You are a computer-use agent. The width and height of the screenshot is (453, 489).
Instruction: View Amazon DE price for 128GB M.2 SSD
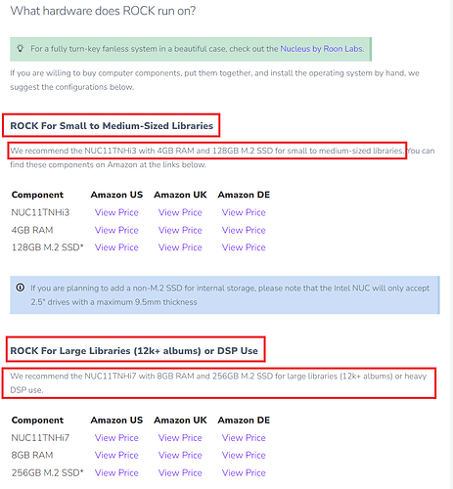[x=244, y=247]
